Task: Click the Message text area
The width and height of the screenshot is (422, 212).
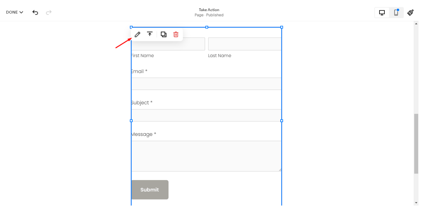Action: (206, 156)
